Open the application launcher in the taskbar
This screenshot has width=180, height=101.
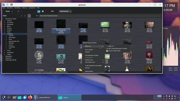tap(4, 97)
